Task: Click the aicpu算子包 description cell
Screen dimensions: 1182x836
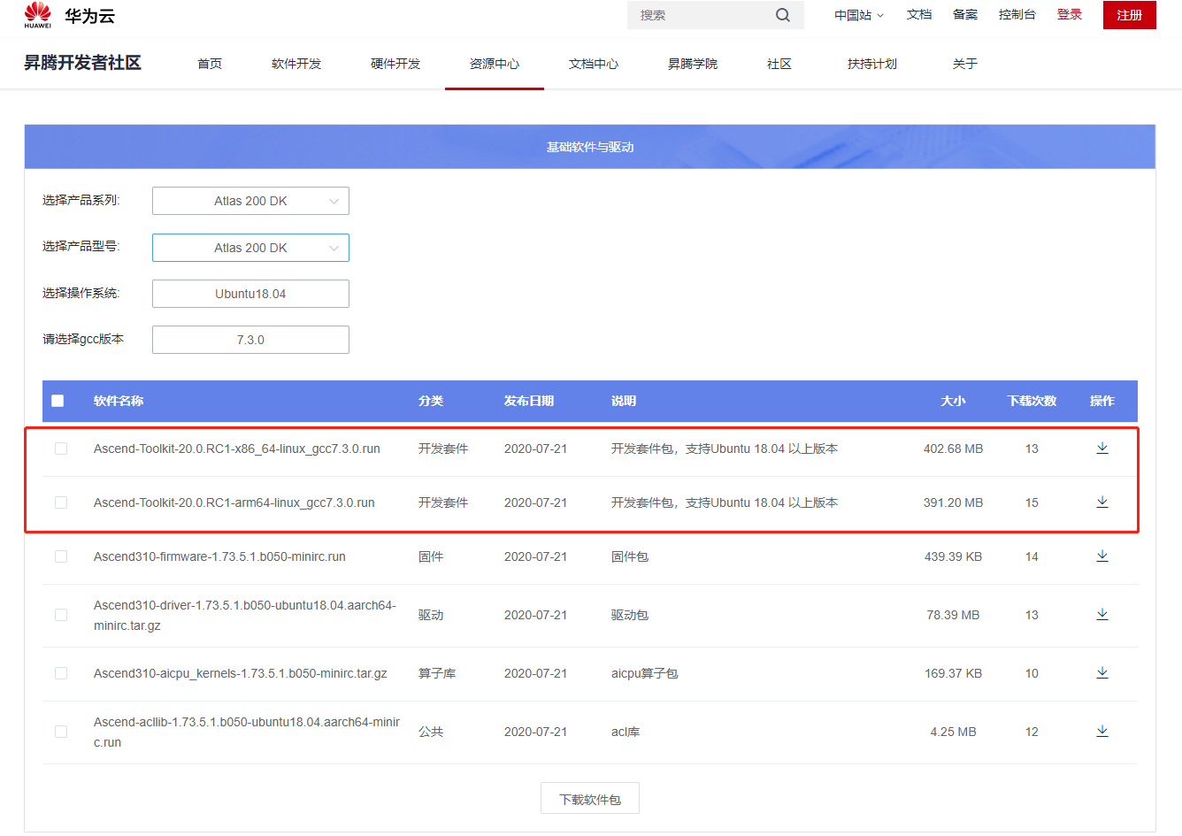Action: tap(644, 673)
